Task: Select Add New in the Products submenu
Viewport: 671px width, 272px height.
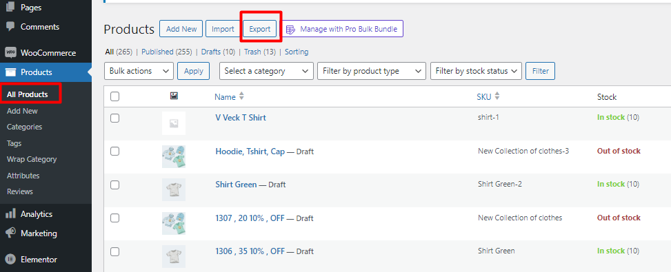Action: 22,111
